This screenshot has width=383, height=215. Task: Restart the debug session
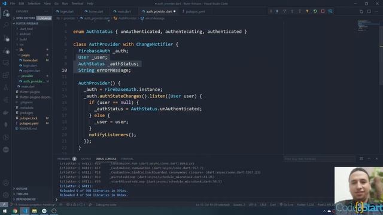315,11
